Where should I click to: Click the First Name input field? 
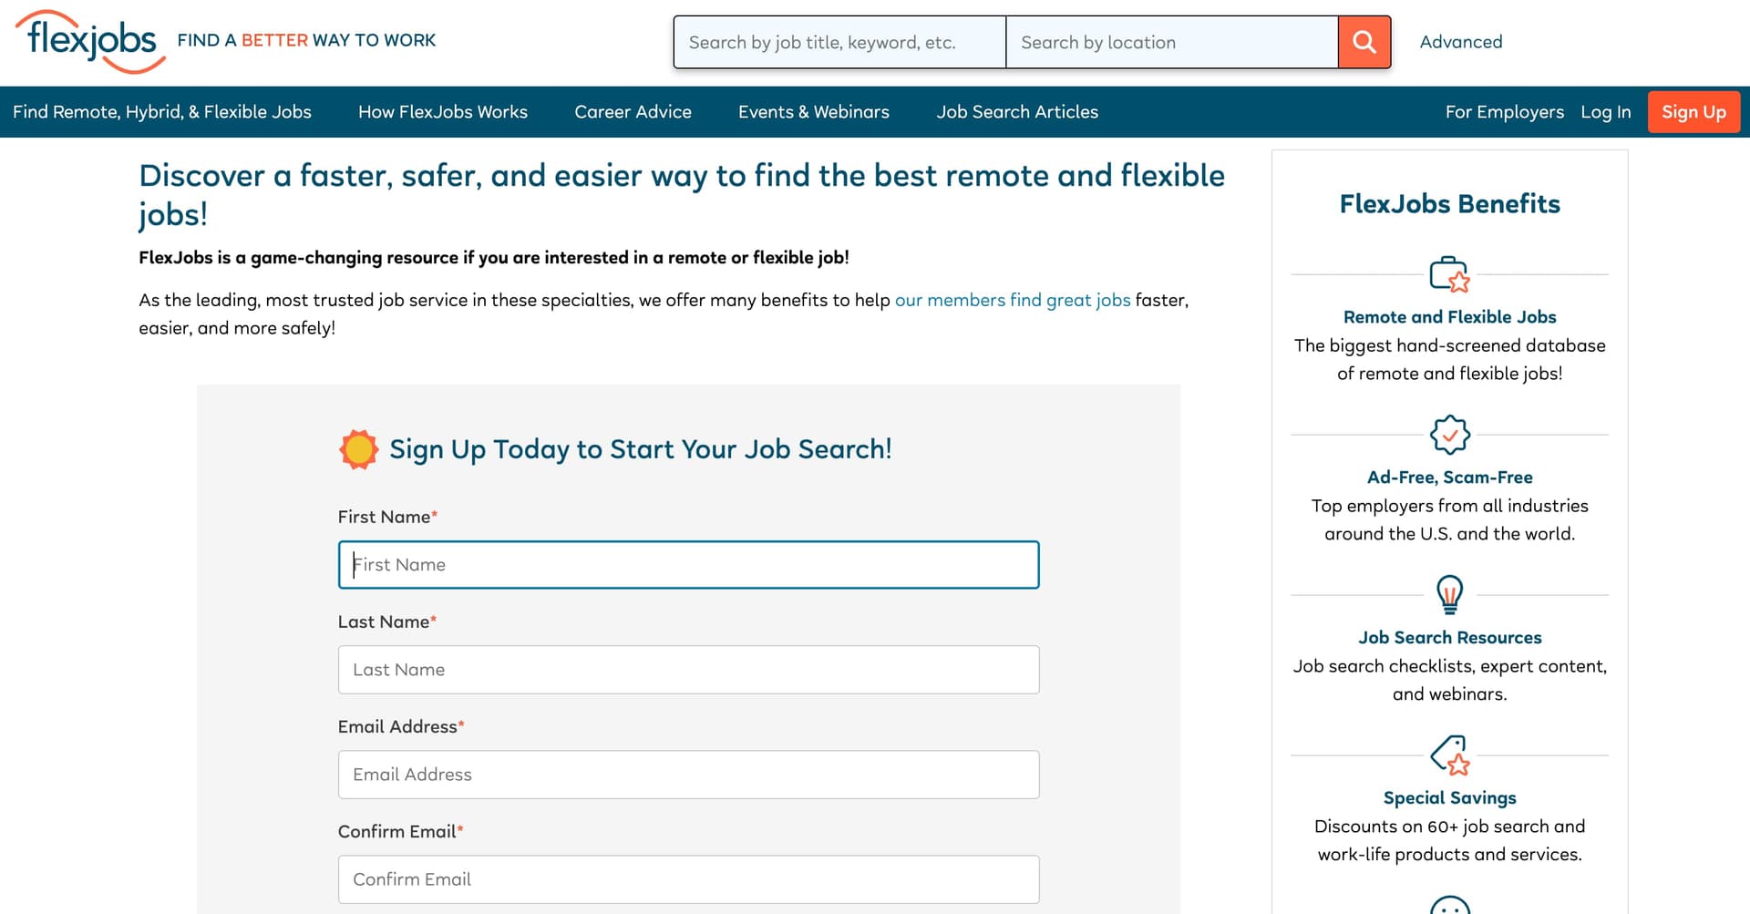tap(688, 564)
